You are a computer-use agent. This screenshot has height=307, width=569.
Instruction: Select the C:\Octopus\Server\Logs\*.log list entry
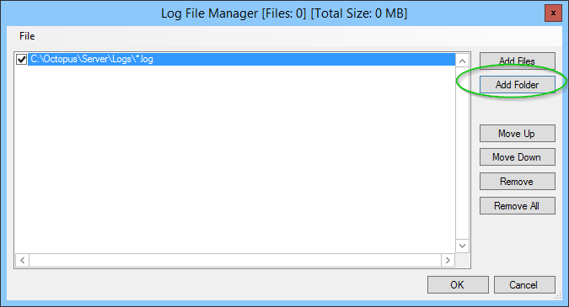click(x=241, y=59)
